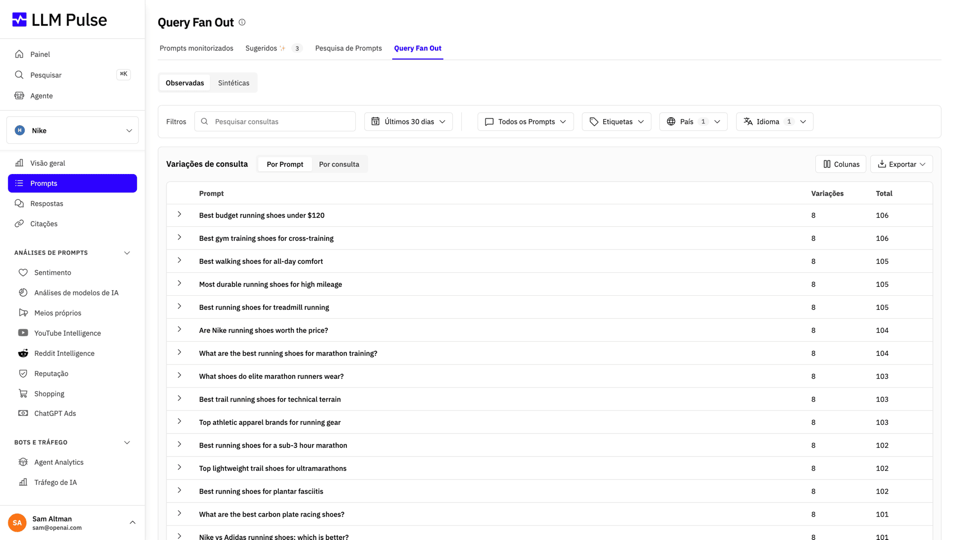
Task: Click the Visão geral chart icon
Action: 19,163
